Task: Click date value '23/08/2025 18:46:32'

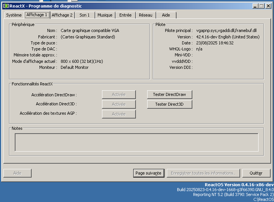Action: coord(215,43)
